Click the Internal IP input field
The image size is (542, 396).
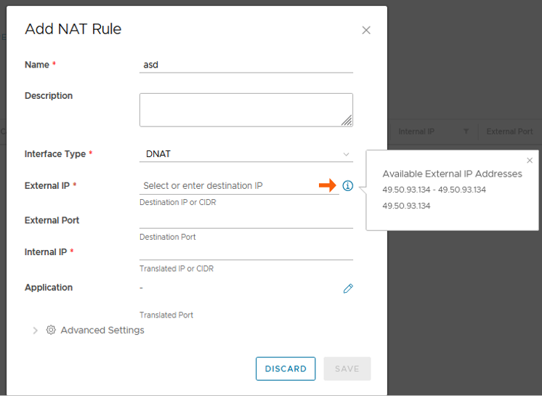(246, 252)
